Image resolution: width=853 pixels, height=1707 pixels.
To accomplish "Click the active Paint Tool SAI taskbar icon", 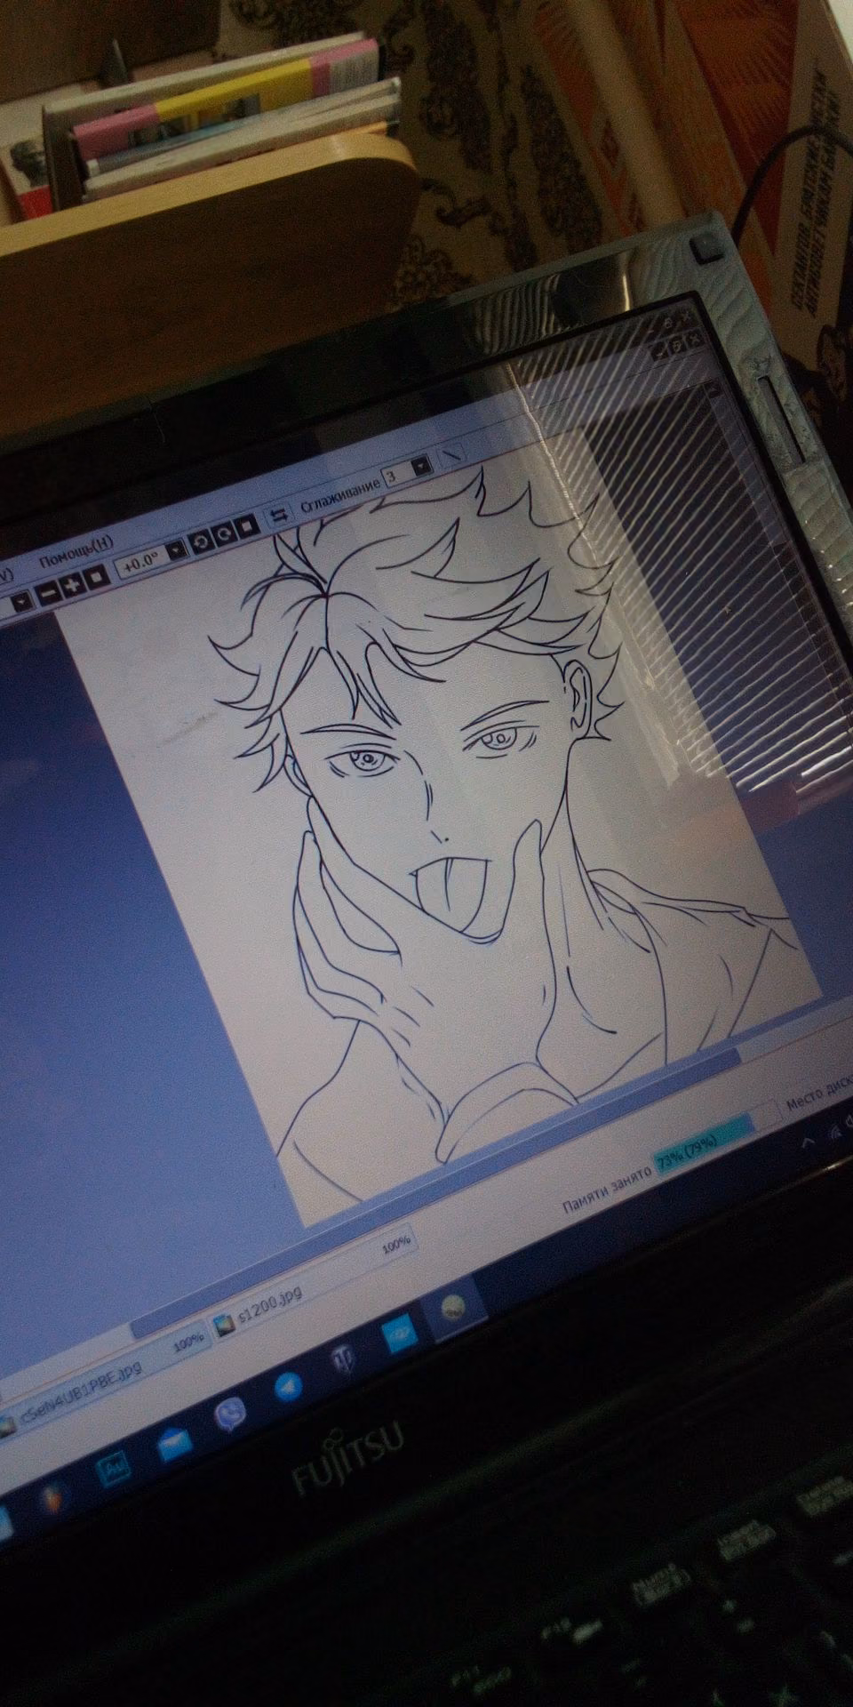I will pyautogui.click(x=455, y=1307).
